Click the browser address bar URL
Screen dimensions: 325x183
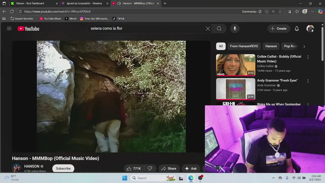point(57,11)
